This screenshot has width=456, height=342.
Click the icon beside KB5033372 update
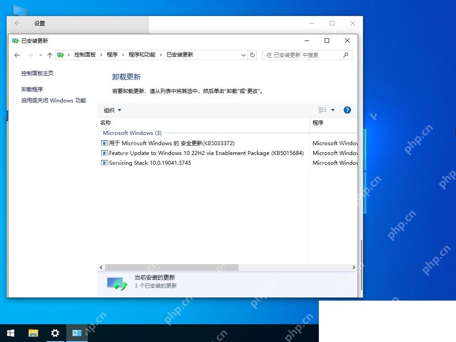(104, 143)
